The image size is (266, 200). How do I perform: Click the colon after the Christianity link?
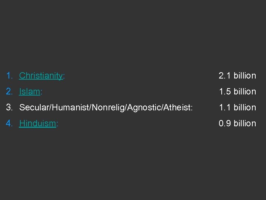pos(64,76)
